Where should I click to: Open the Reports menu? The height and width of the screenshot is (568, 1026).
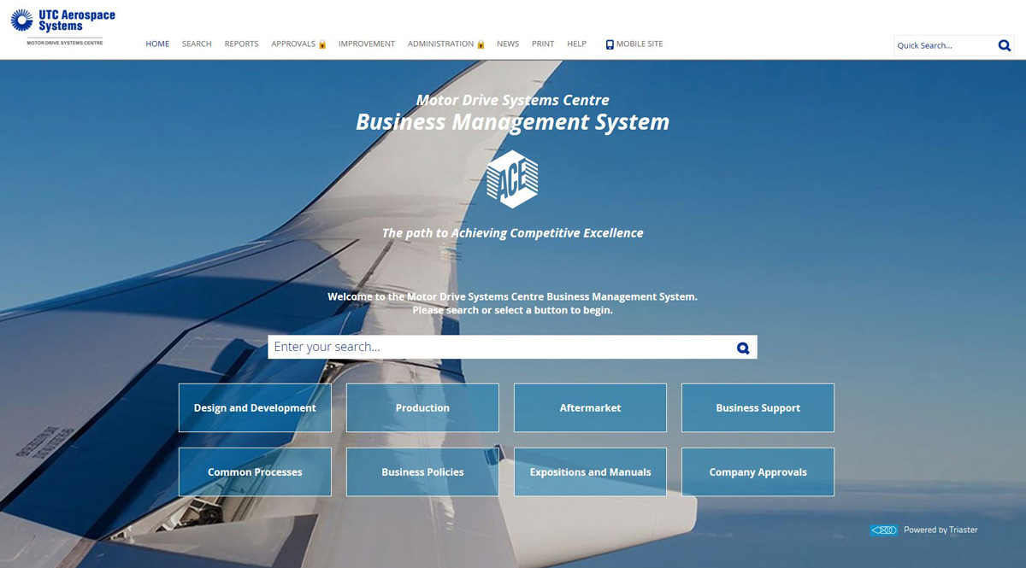(x=241, y=44)
